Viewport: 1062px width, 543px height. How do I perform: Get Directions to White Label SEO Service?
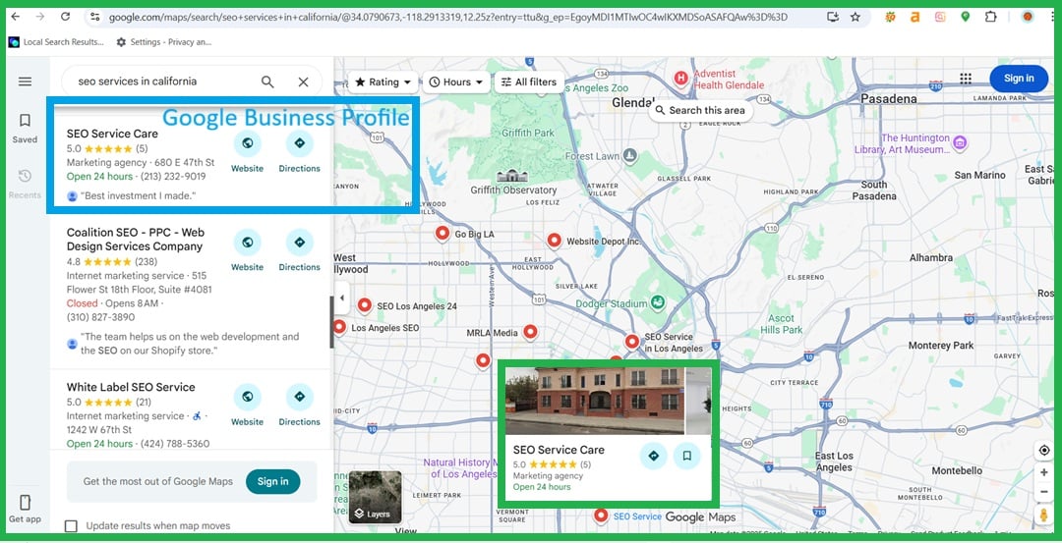[299, 397]
